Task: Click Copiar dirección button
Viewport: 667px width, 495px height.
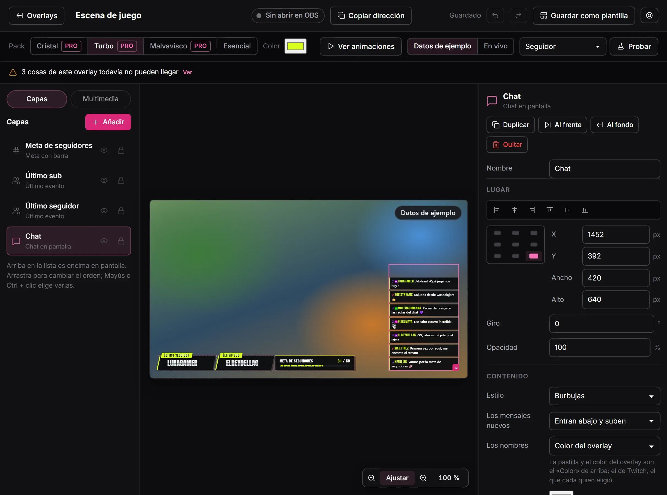Action: pos(371,16)
